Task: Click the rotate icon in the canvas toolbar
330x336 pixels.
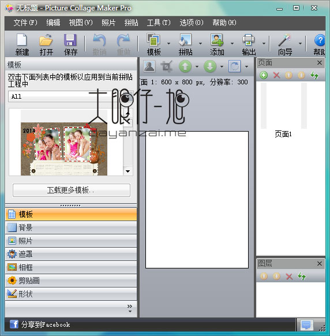Action: click(x=235, y=66)
